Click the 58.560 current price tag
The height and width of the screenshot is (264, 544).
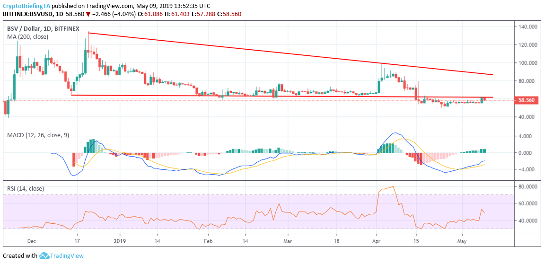tap(526, 100)
